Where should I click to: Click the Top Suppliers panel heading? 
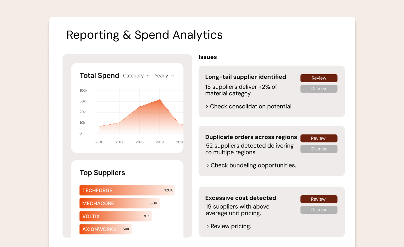(102, 172)
